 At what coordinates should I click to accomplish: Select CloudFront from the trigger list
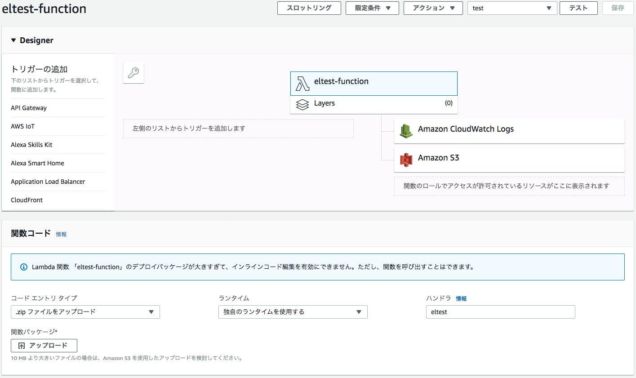click(x=27, y=200)
